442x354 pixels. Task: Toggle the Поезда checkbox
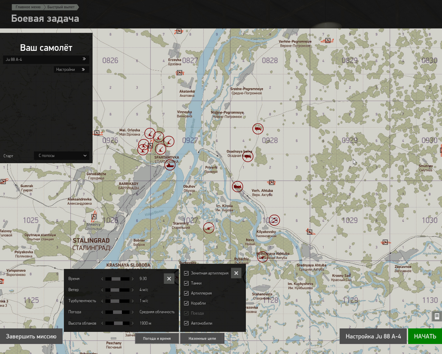[x=186, y=313]
